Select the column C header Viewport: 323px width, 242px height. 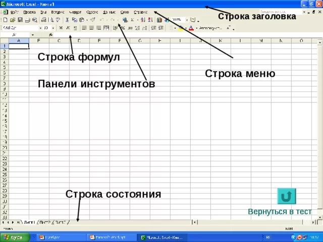[59, 41]
